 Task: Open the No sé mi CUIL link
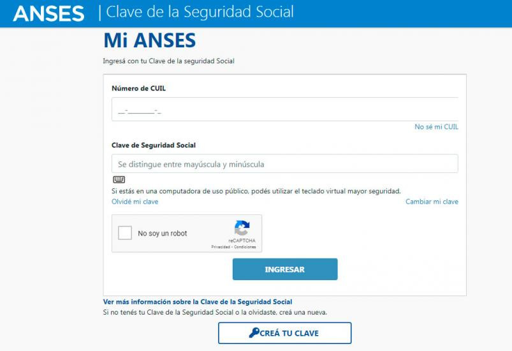[436, 127]
